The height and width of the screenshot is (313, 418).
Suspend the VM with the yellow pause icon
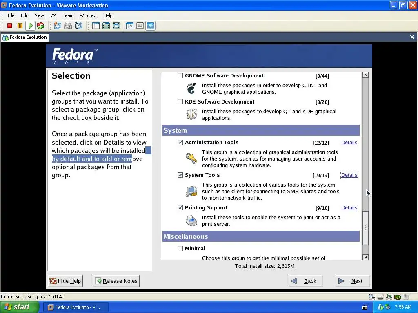click(x=20, y=26)
